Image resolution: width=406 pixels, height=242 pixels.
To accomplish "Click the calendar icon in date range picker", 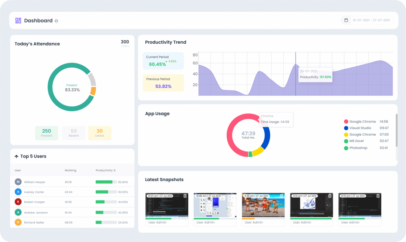I will click(346, 20).
